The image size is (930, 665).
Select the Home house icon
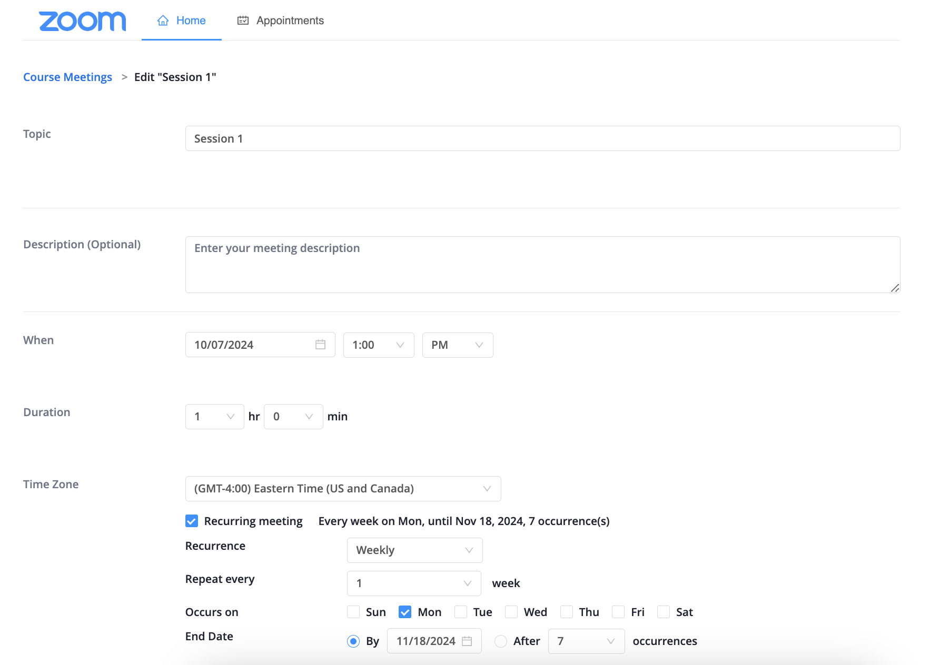click(x=162, y=20)
